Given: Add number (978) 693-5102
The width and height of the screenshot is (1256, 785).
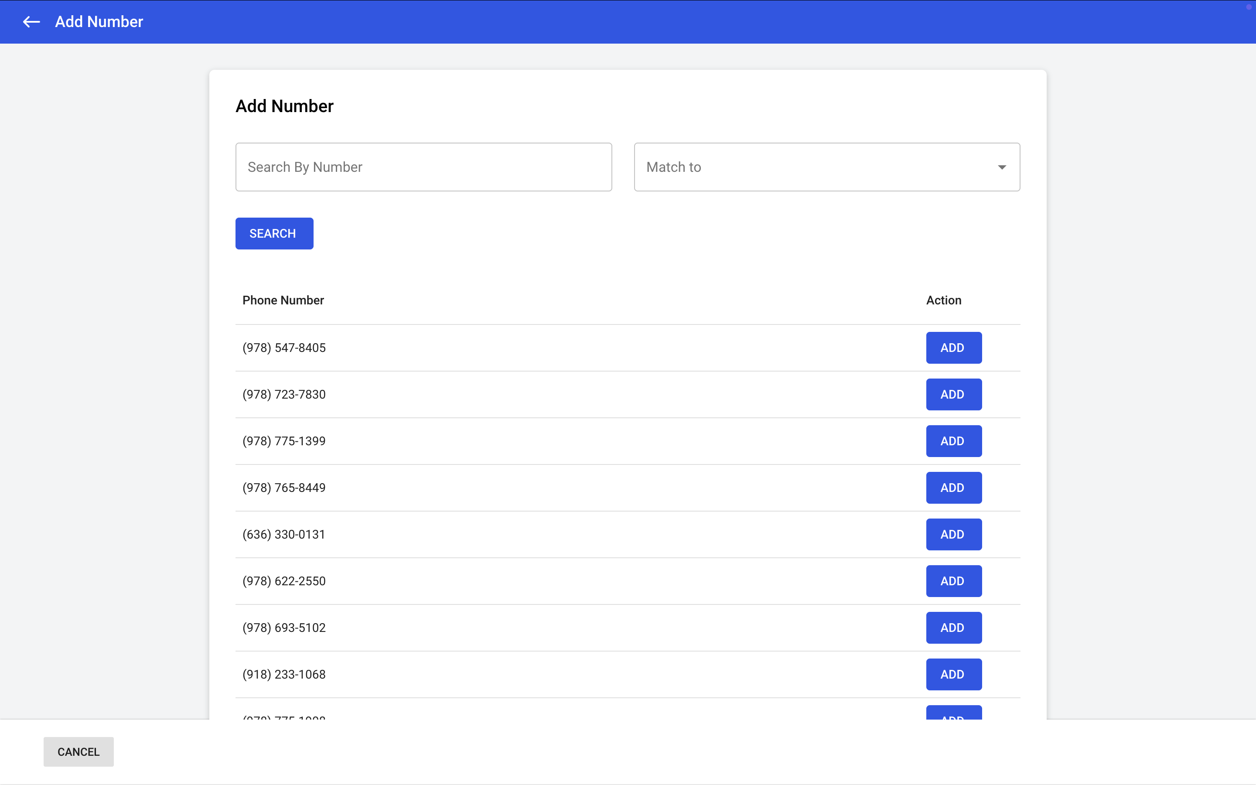Looking at the screenshot, I should coord(953,628).
